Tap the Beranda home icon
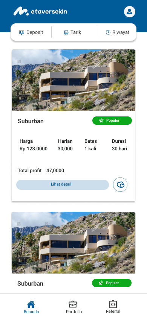The width and height of the screenshot is (147, 318). [x=31, y=304]
